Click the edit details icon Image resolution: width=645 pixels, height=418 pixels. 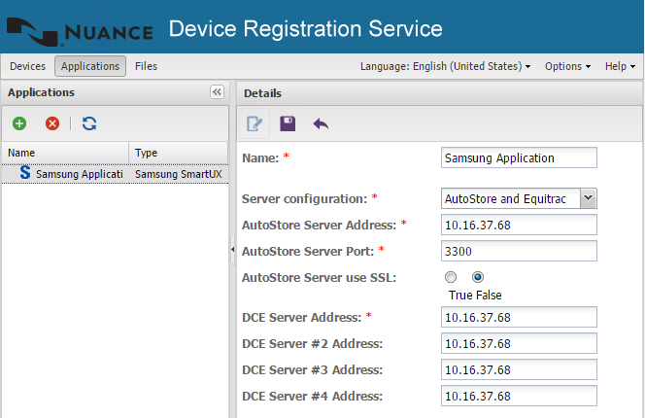click(255, 123)
